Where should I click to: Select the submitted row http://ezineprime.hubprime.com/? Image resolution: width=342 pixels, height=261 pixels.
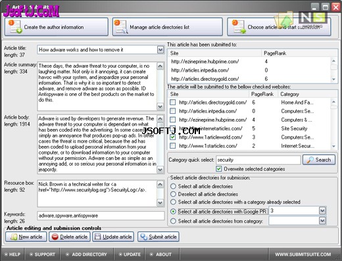pos(249,61)
